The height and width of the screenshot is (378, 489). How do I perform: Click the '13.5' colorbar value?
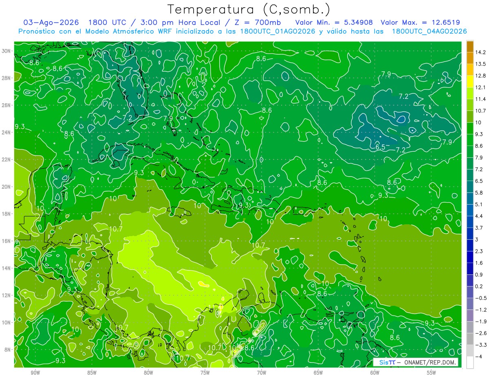click(480, 64)
